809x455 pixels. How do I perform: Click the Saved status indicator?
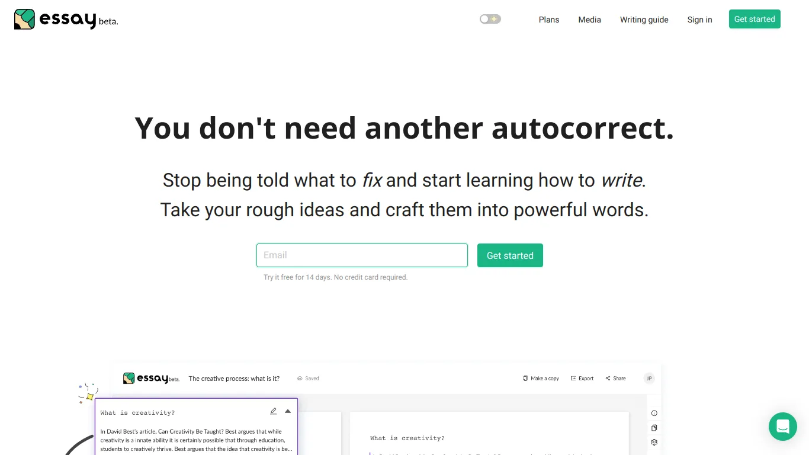309,378
